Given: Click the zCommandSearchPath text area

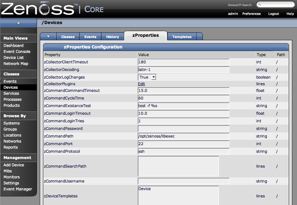Looking at the screenshot, I should 179,166.
